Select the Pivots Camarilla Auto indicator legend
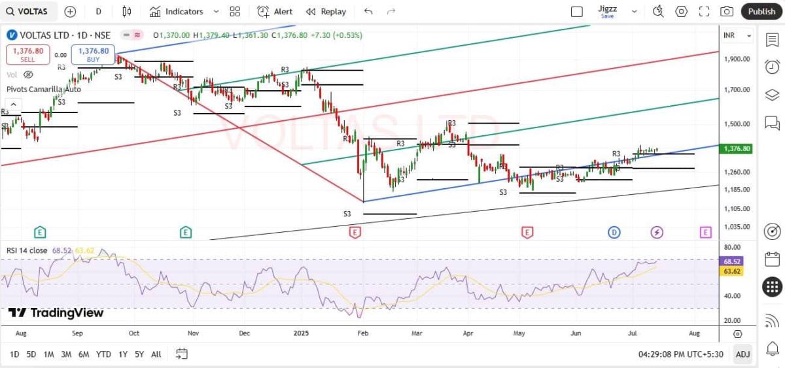 [x=44, y=89]
